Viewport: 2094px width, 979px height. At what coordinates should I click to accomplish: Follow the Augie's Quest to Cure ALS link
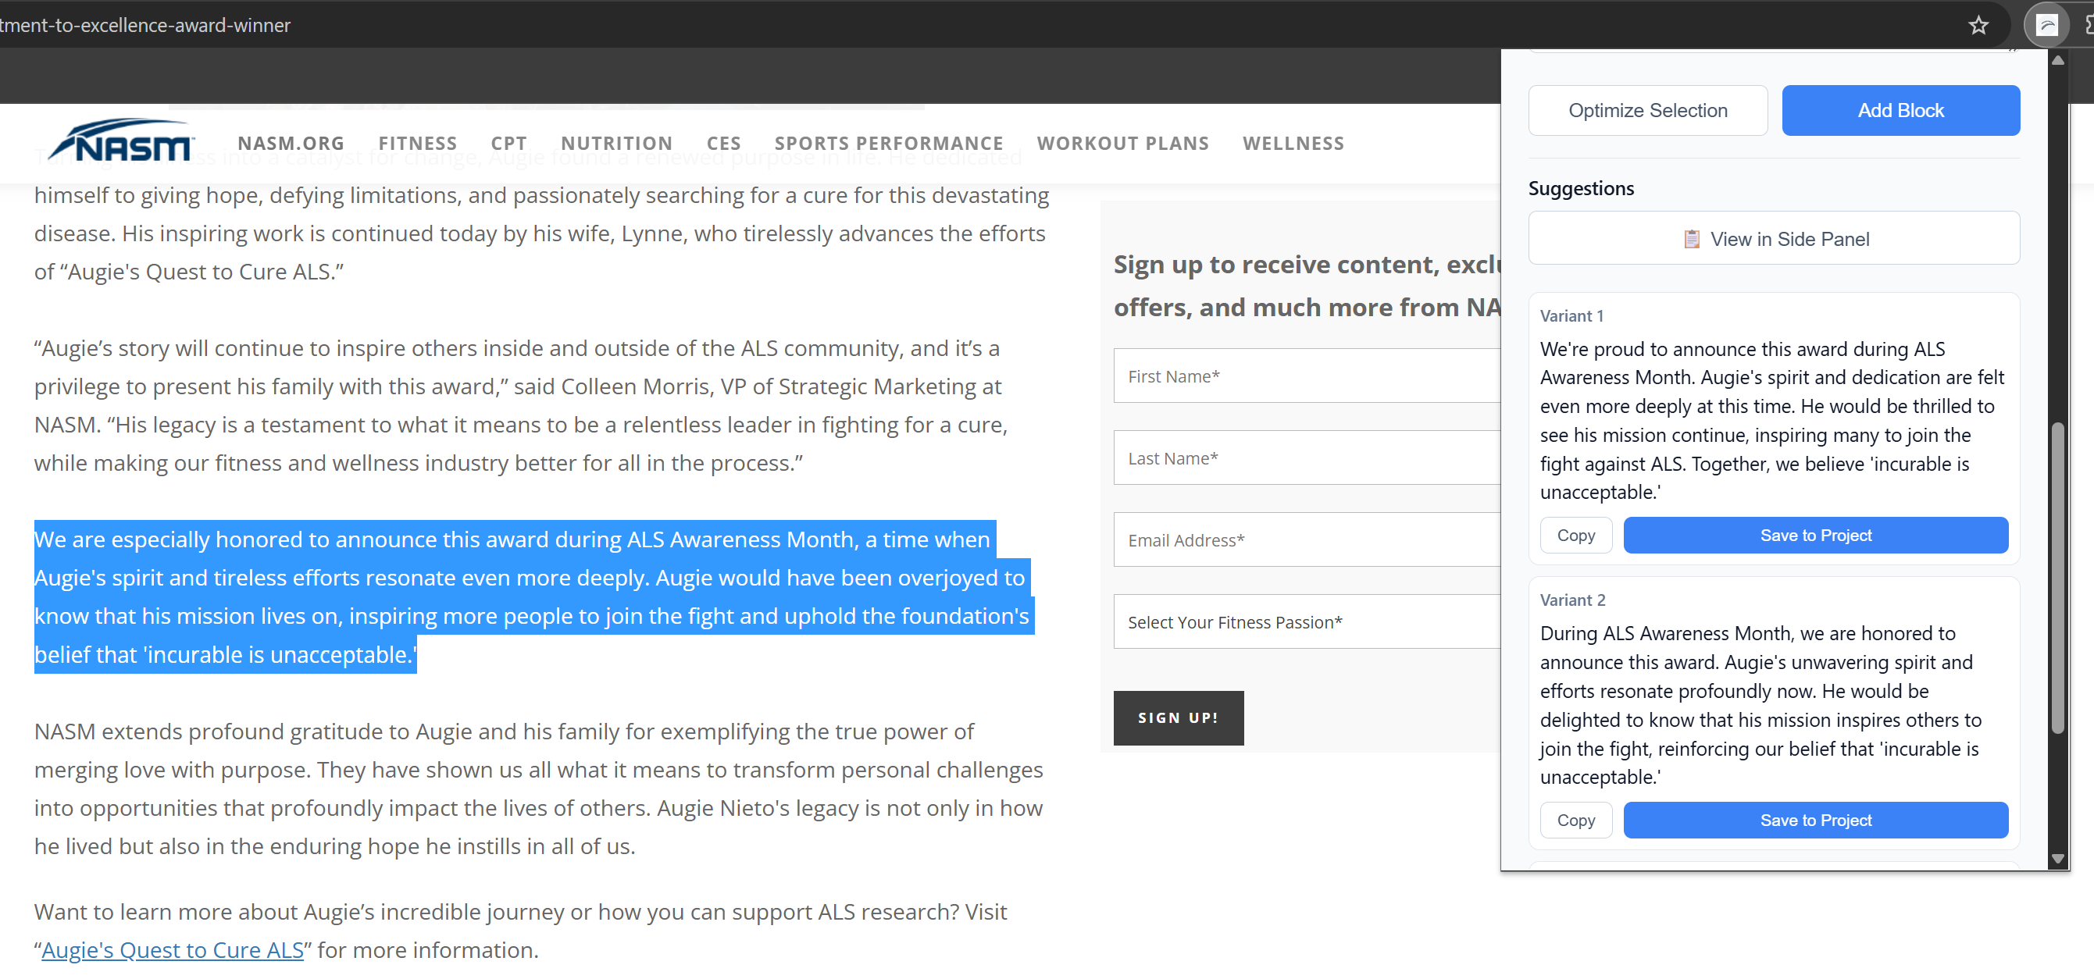(173, 949)
